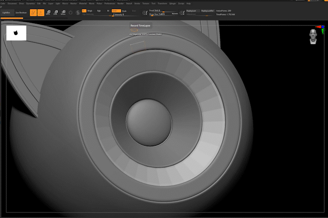Click the ReplayLastRel button
The image size is (328, 218).
(x=207, y=10)
